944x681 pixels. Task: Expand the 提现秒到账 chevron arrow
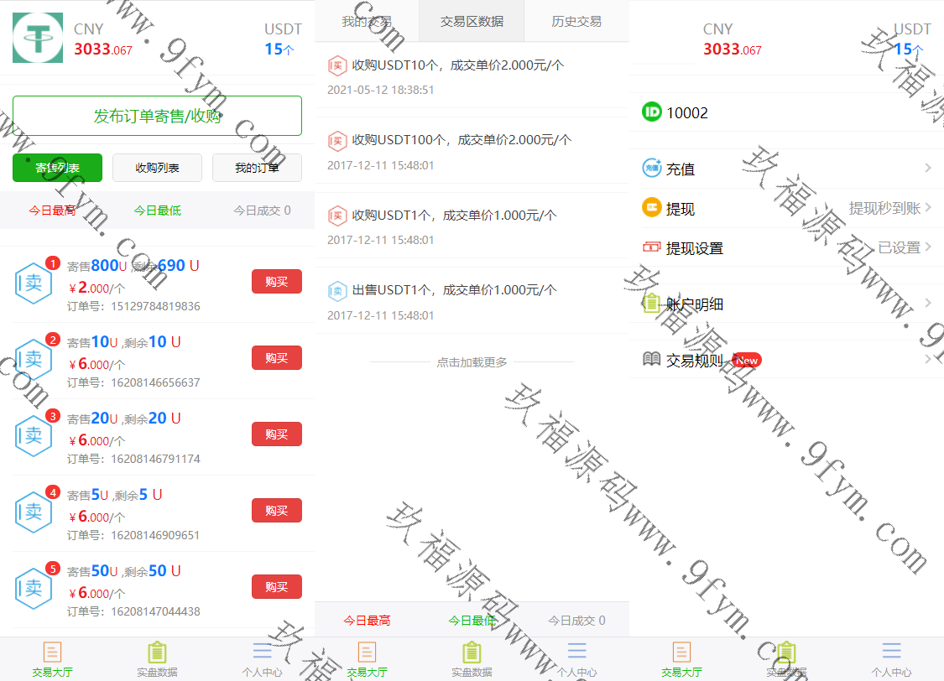coord(927,208)
